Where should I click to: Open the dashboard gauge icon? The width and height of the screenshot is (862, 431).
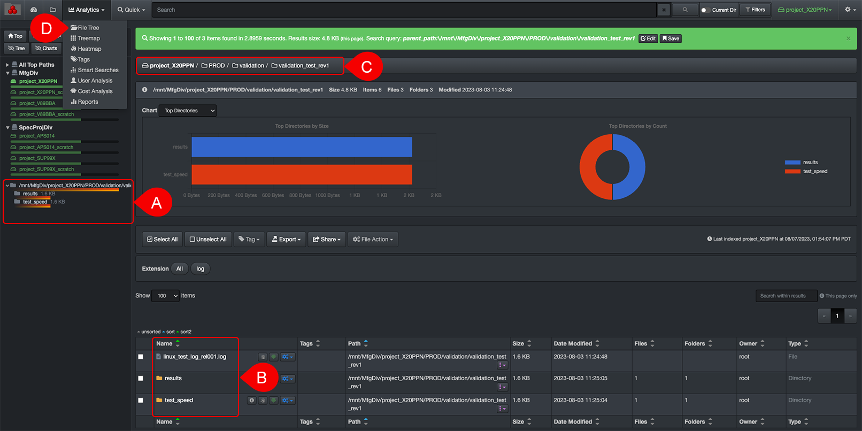34,10
